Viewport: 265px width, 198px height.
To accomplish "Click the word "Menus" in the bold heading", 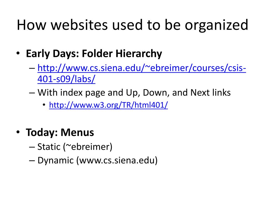I will click(x=77, y=132).
